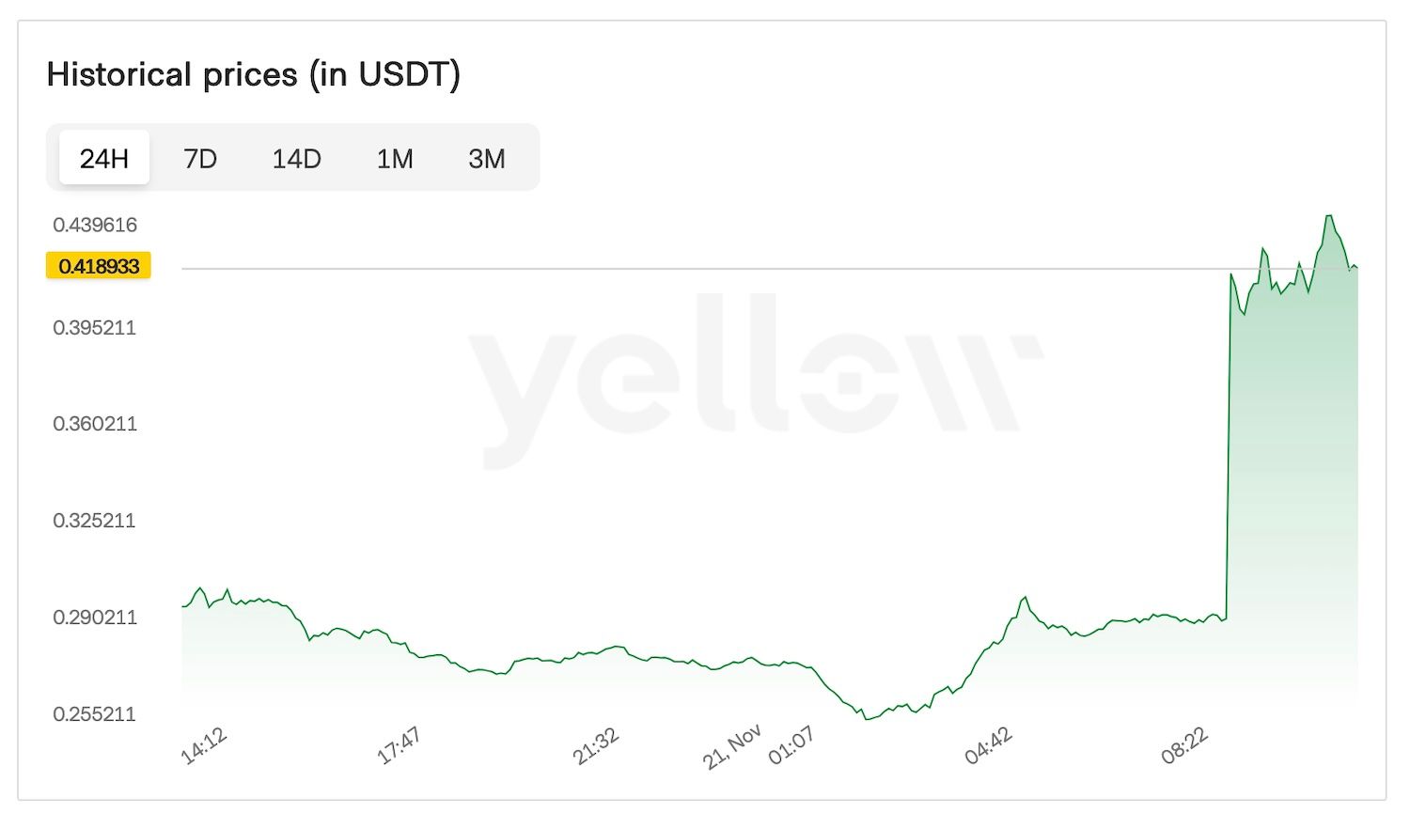Click the 08:22 time axis label
The width and height of the screenshot is (1410, 829).
click(x=1184, y=746)
